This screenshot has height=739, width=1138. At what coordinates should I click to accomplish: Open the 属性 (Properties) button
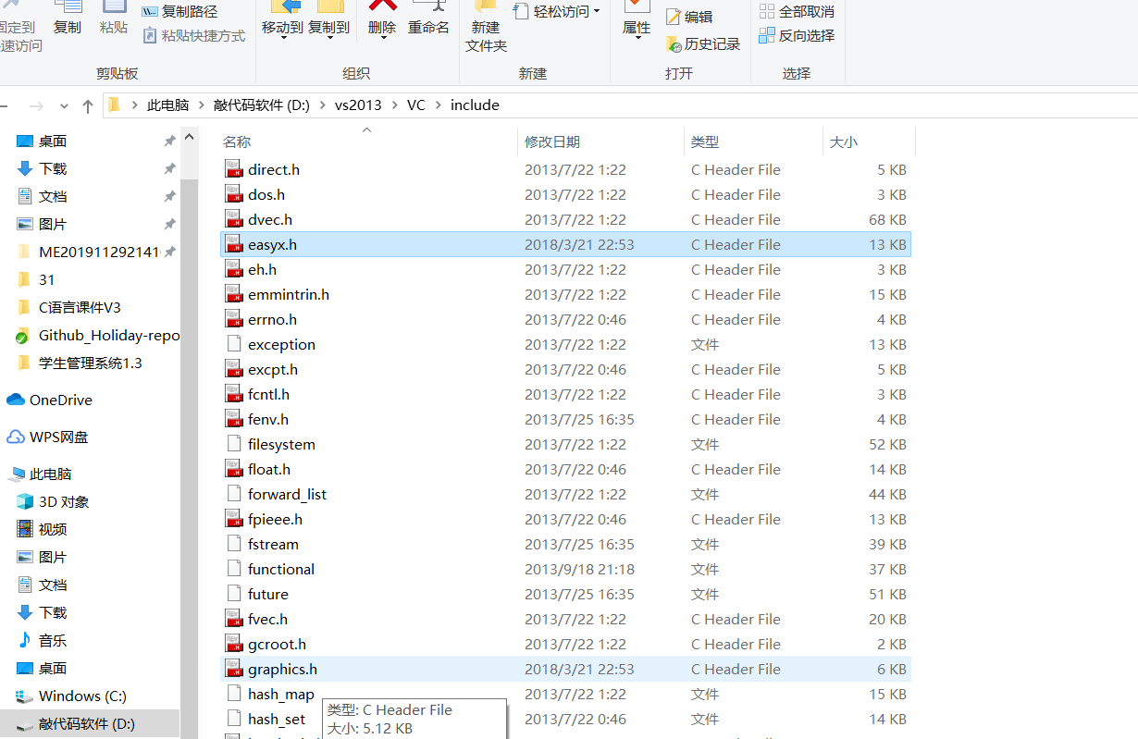click(637, 20)
